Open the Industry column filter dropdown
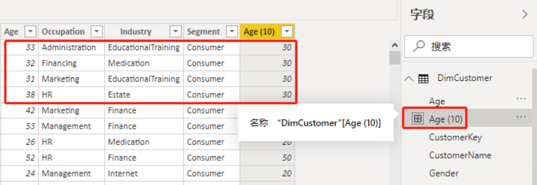 pyautogui.click(x=176, y=31)
